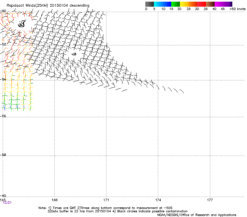Click the legend tick label '25'
Screen dimensions: 247x217
(189, 9)
